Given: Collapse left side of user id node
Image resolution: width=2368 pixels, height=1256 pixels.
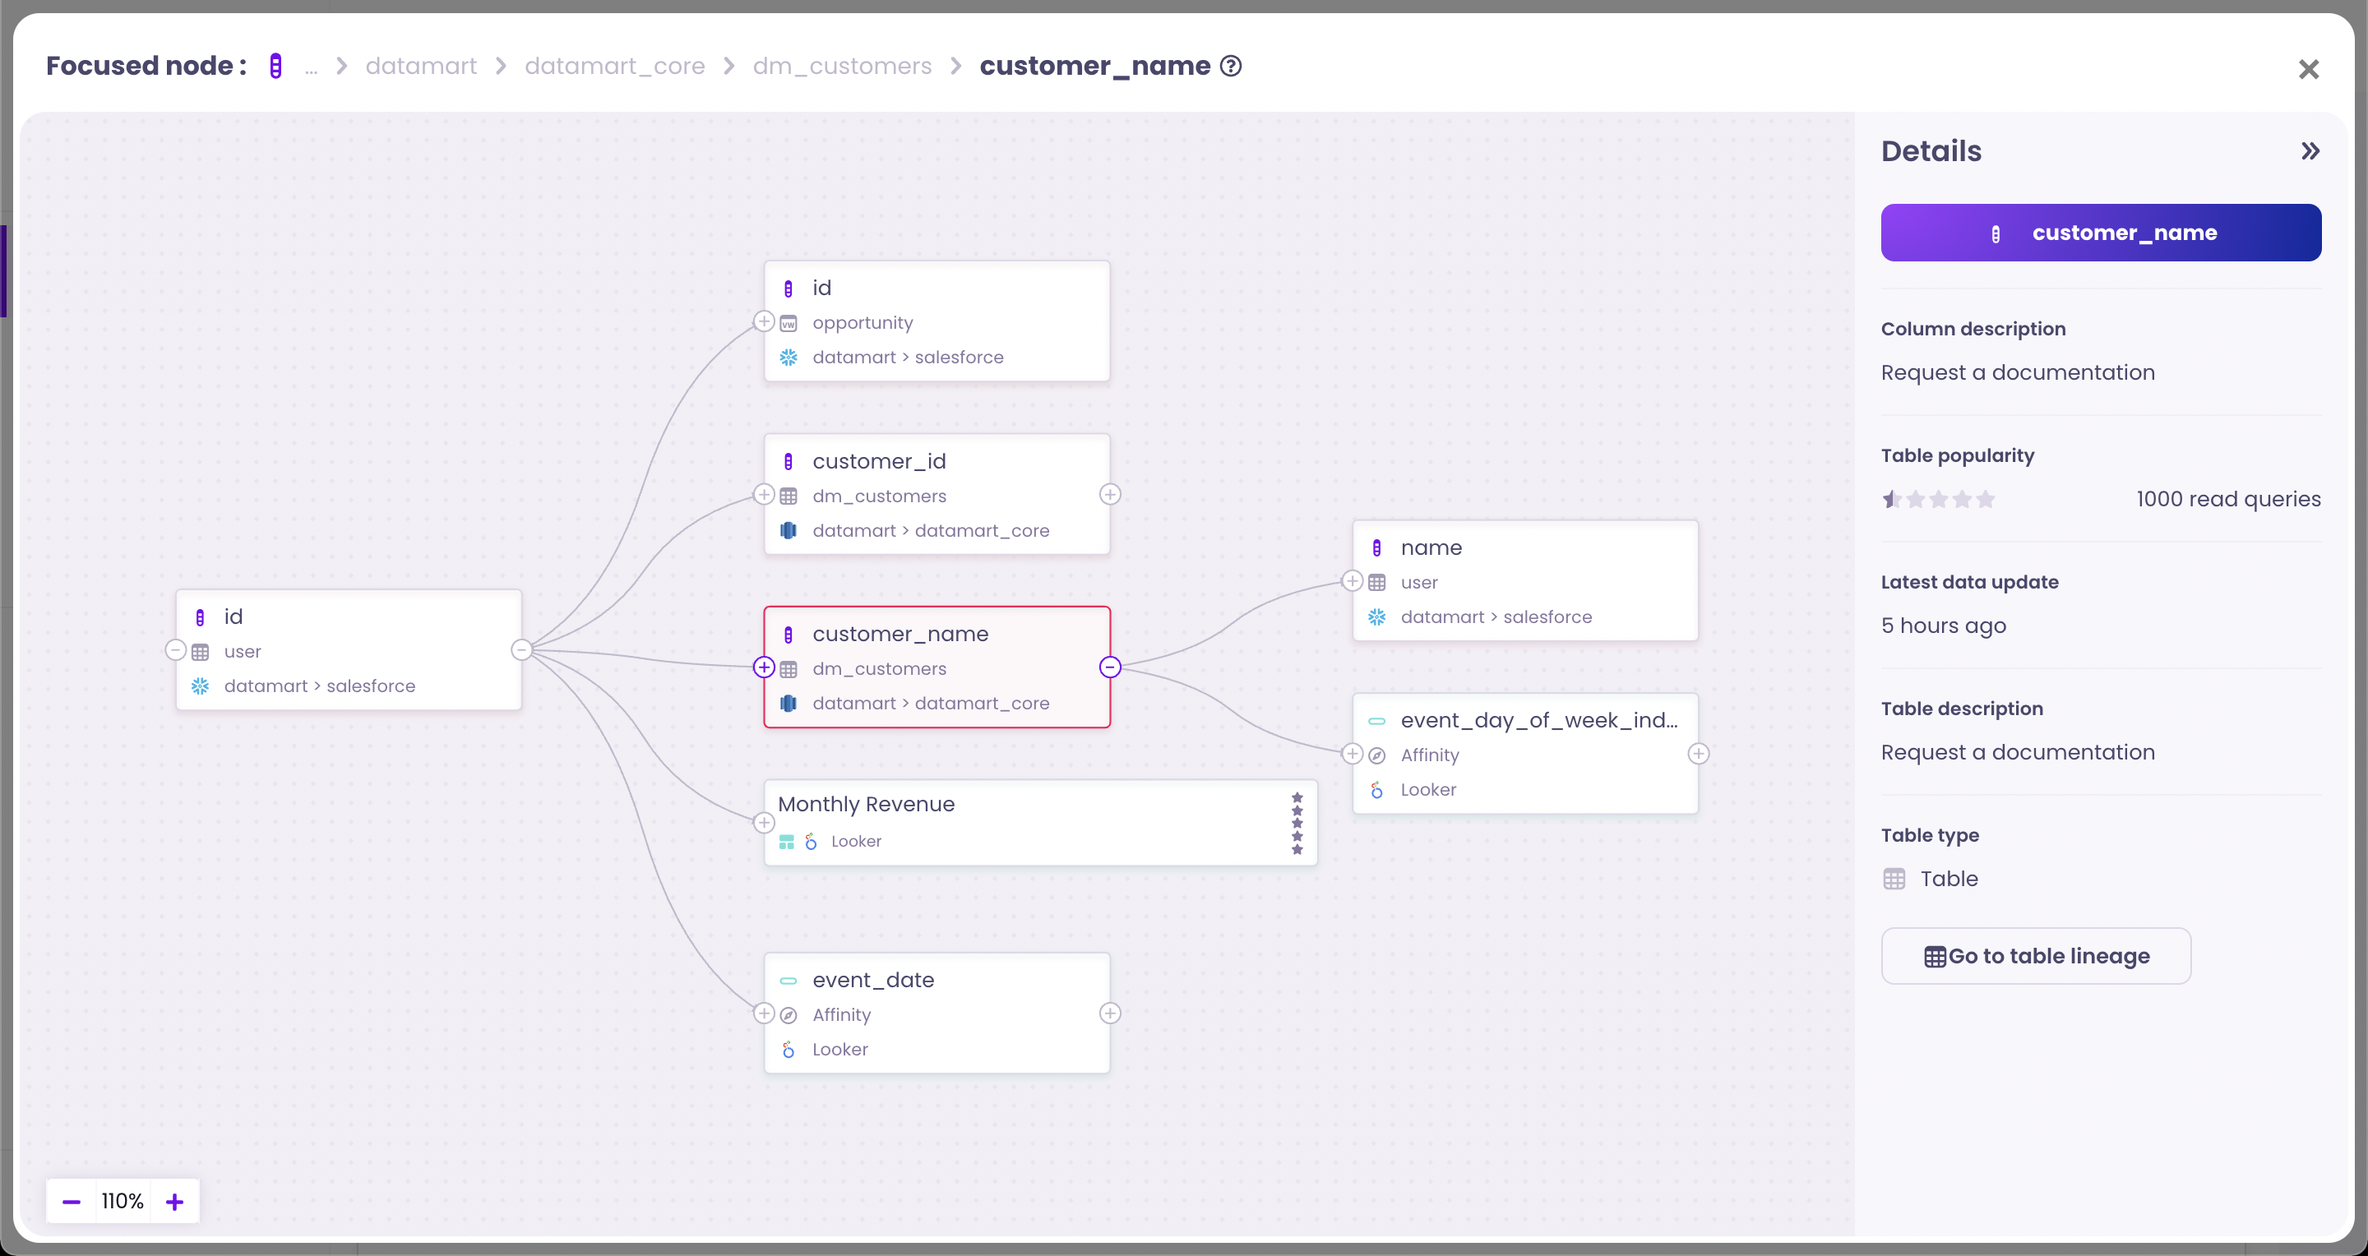Looking at the screenshot, I should click(x=176, y=650).
